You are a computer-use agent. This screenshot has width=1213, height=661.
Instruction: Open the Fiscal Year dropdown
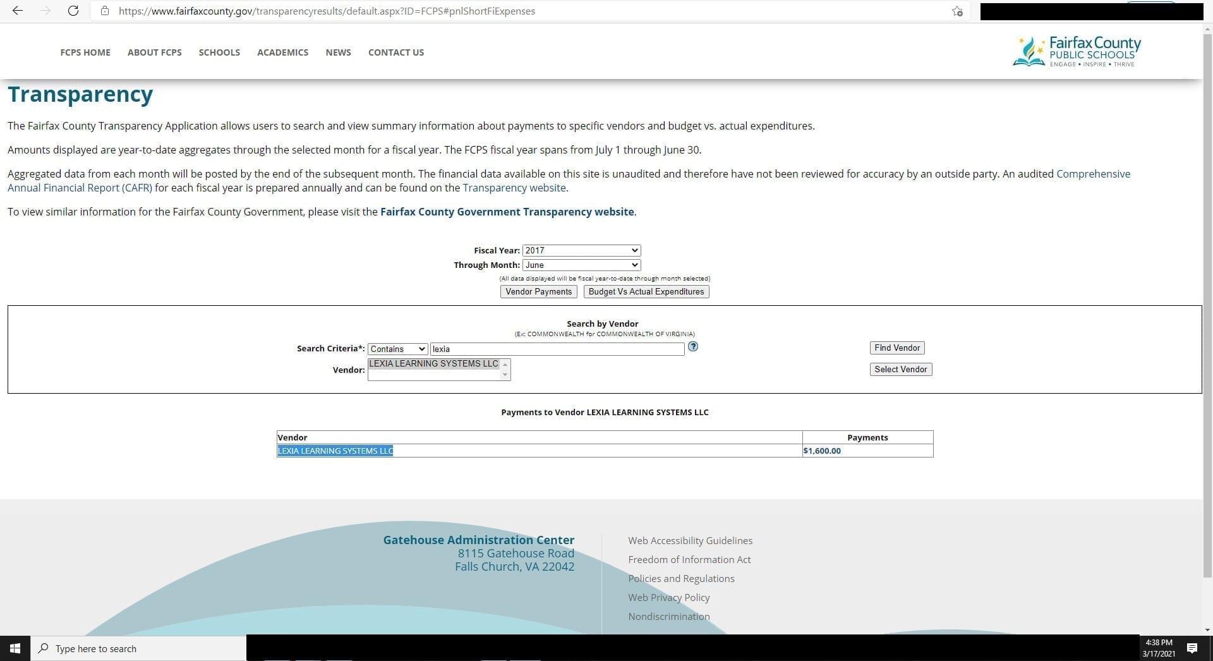point(581,250)
